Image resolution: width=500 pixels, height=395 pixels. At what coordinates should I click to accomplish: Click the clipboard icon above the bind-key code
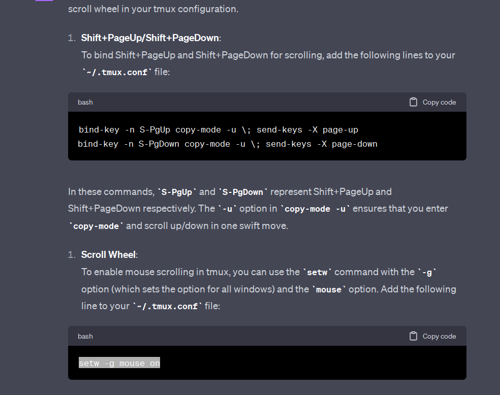[413, 102]
